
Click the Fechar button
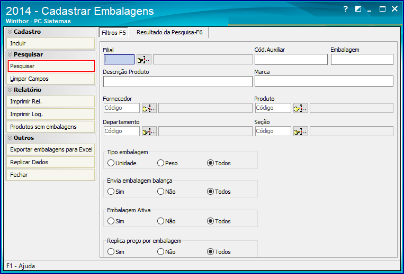[51, 175]
